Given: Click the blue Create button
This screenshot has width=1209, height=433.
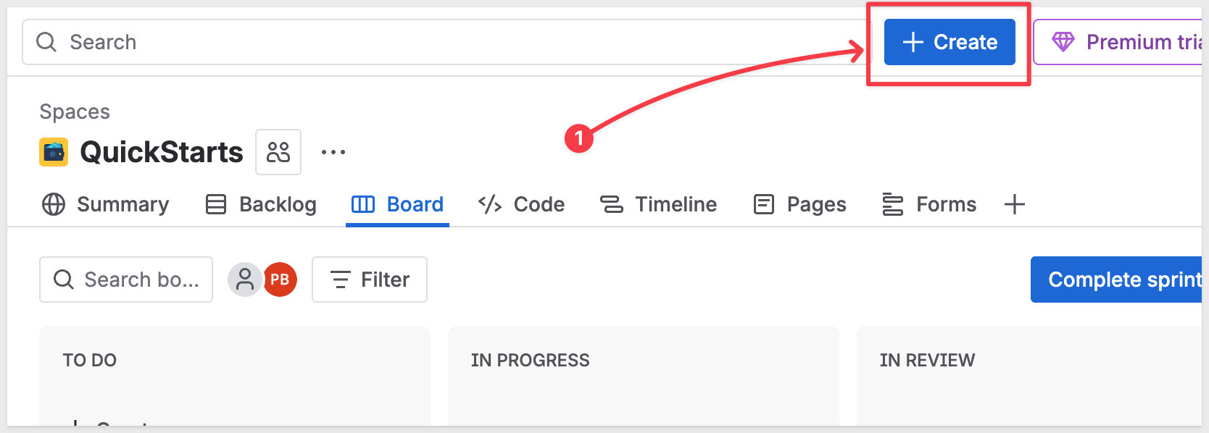Looking at the screenshot, I should (949, 42).
